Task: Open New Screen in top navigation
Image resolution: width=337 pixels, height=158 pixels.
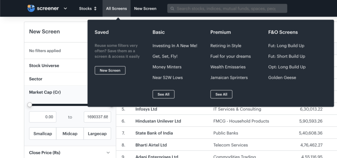Action: point(145,9)
